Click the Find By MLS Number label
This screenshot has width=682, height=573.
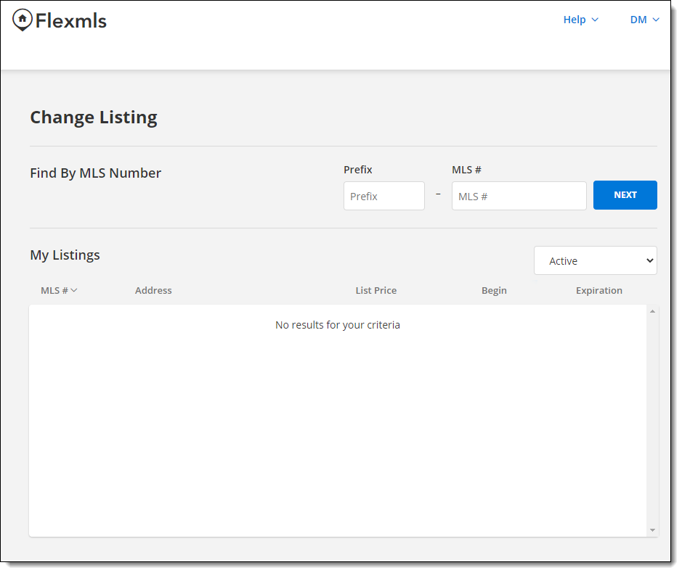pos(95,173)
